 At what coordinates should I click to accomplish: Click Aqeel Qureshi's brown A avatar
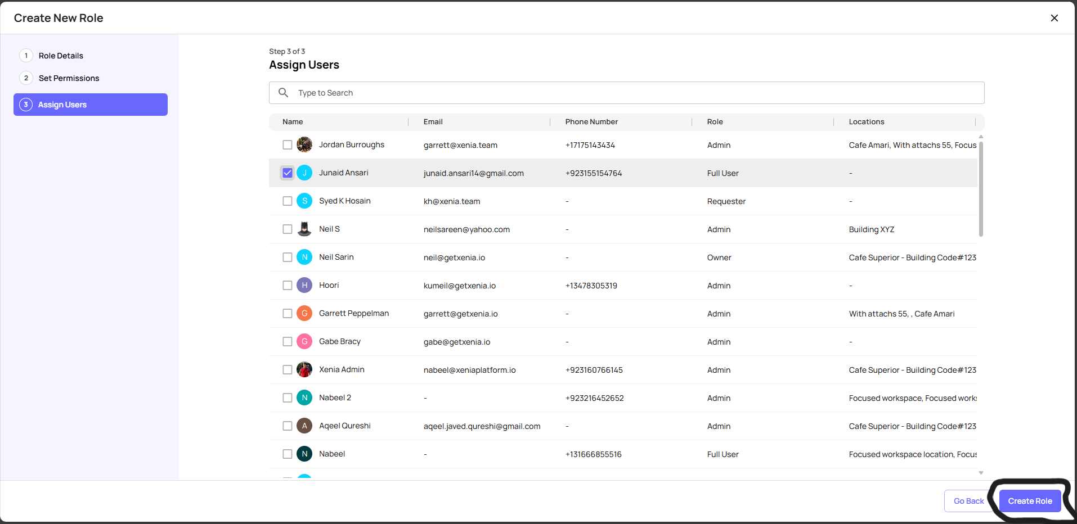304,426
